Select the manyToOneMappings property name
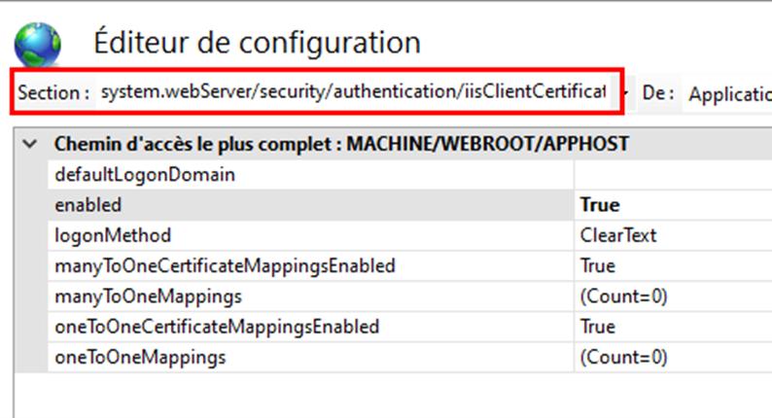Screen dimensions: 772x418 (x=149, y=296)
